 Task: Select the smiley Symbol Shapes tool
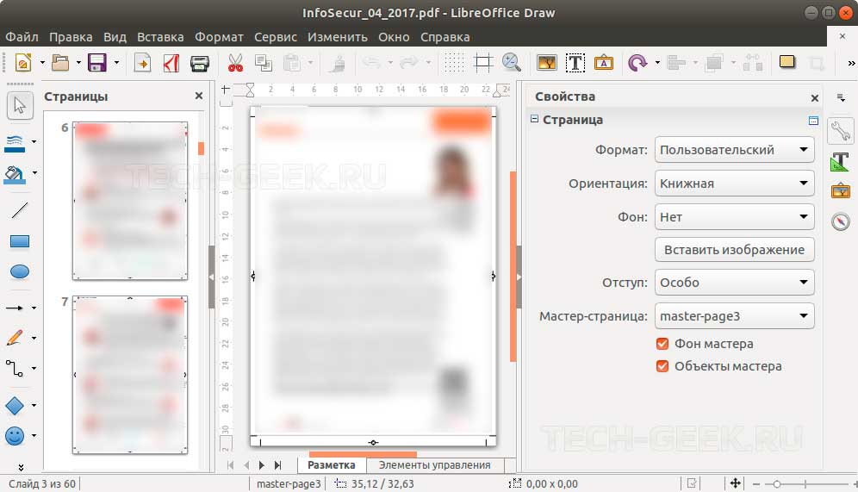click(x=15, y=436)
